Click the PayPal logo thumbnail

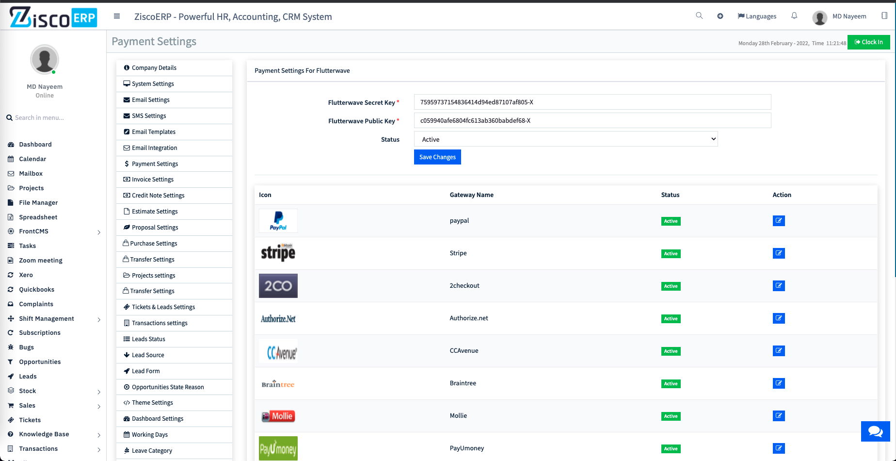tap(278, 221)
